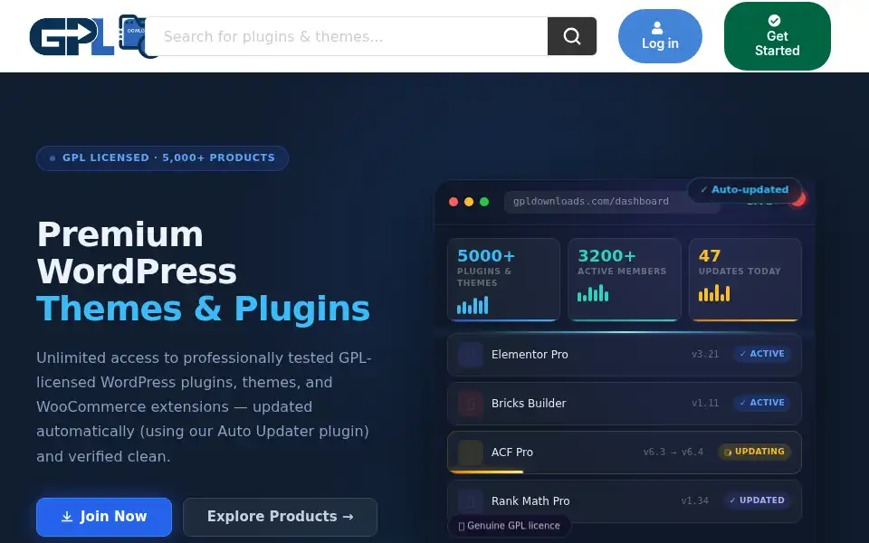Click the UPDATING badge for ACF Pro
869x543 pixels.
[x=754, y=452]
